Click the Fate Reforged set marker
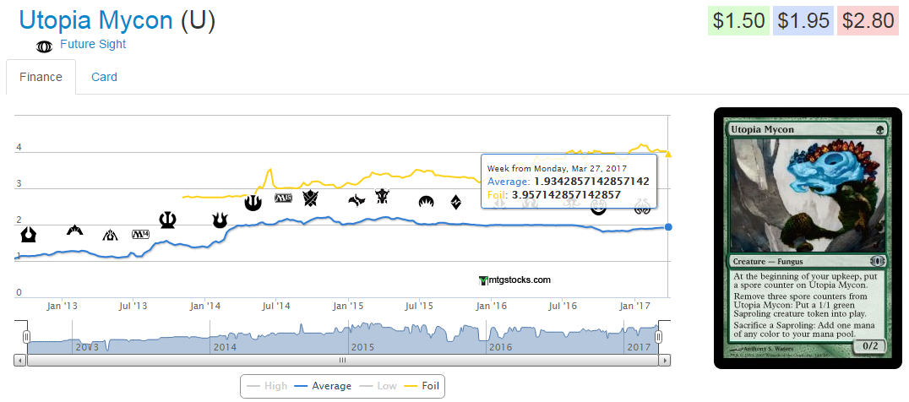Image resolution: width=909 pixels, height=402 pixels. click(357, 200)
